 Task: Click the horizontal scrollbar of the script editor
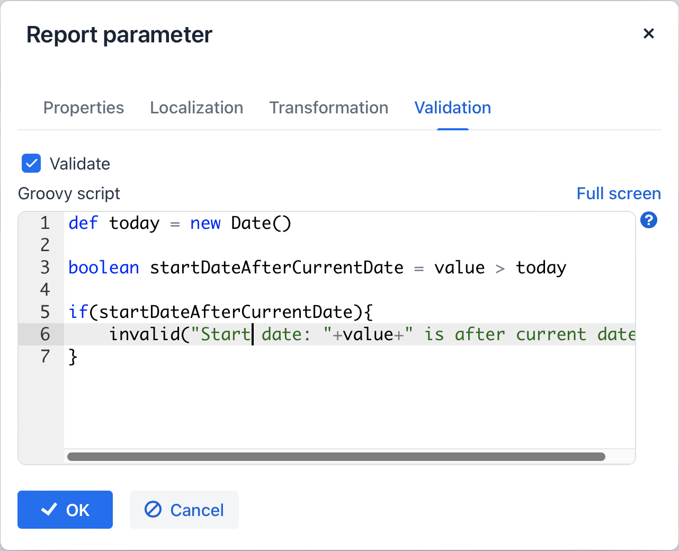[x=336, y=457]
